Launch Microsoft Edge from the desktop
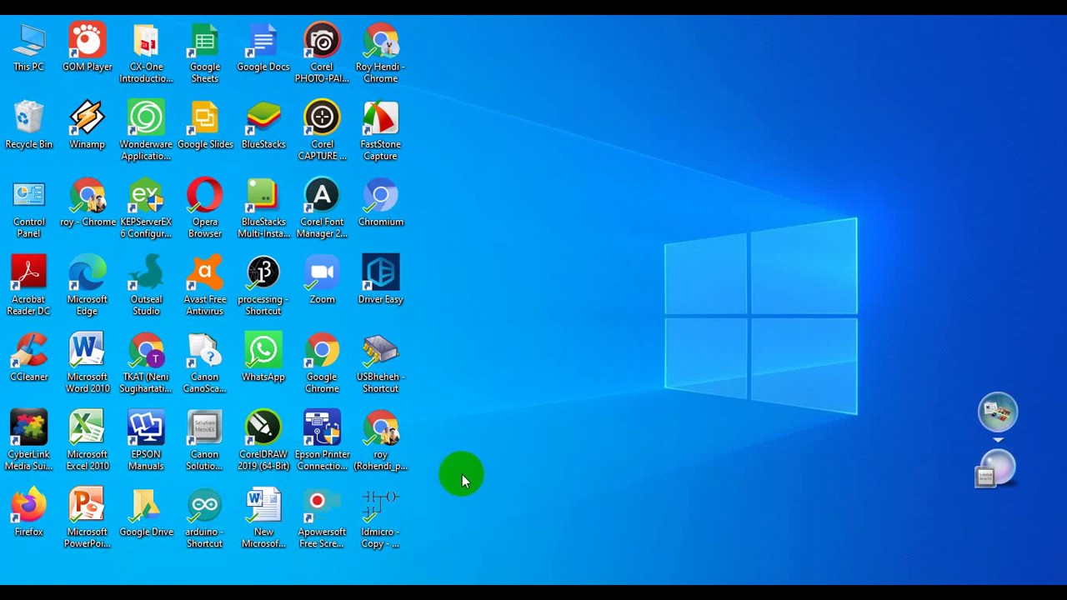 tap(88, 287)
